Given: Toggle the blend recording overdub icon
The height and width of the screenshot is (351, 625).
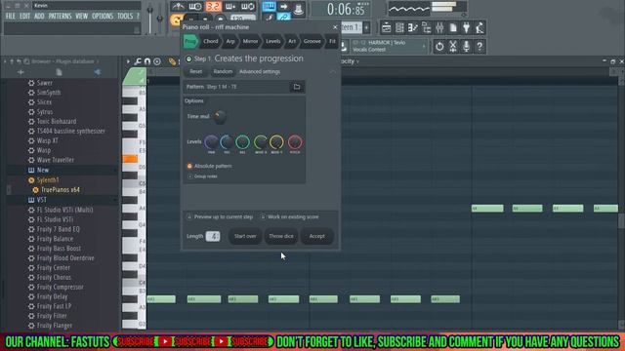Looking at the screenshot, I should 230,7.
